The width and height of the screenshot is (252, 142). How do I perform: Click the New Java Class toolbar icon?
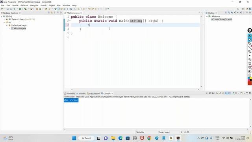coord(40,9)
